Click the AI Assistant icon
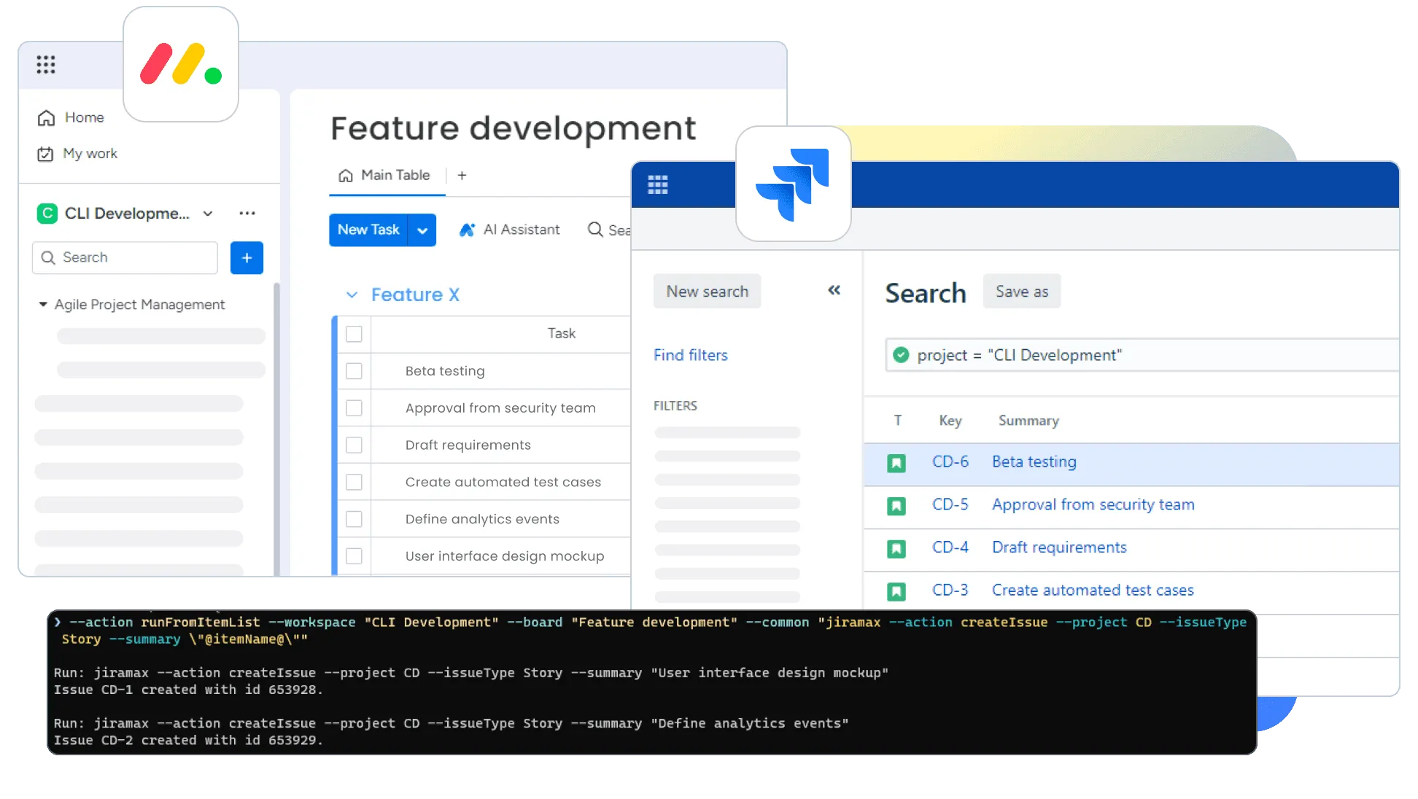 [x=467, y=230]
